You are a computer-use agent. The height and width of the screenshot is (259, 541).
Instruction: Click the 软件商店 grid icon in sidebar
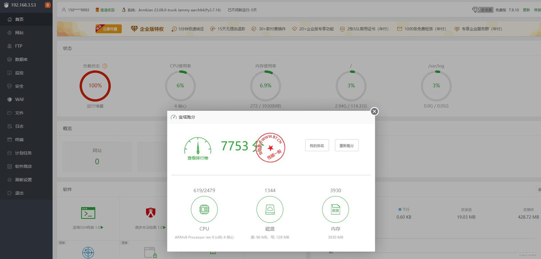9,166
